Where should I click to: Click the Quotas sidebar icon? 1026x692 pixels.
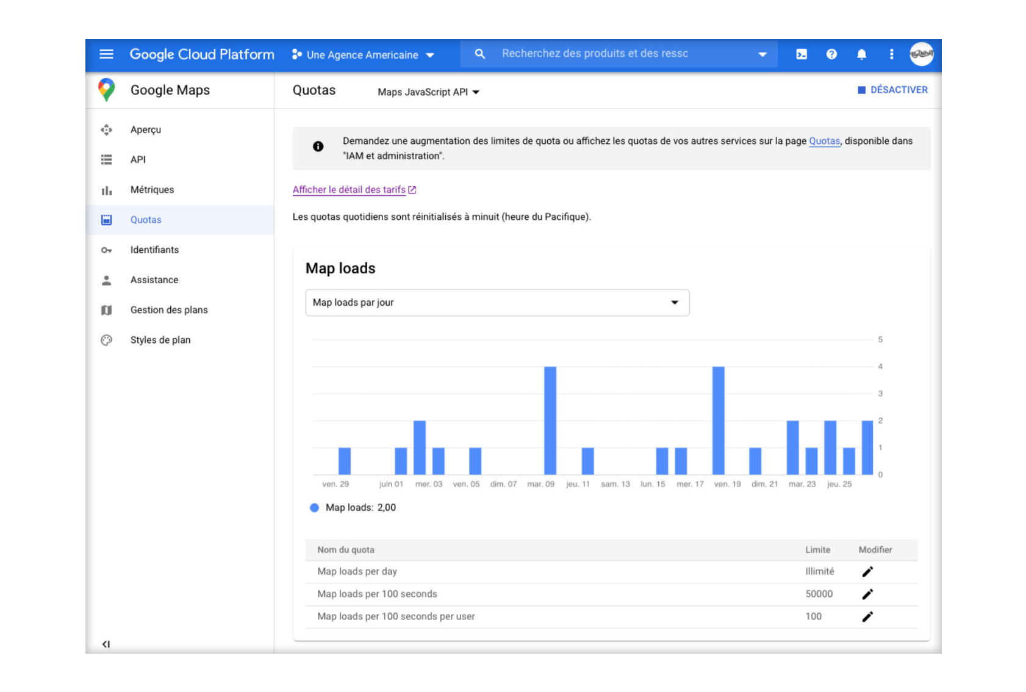107,220
